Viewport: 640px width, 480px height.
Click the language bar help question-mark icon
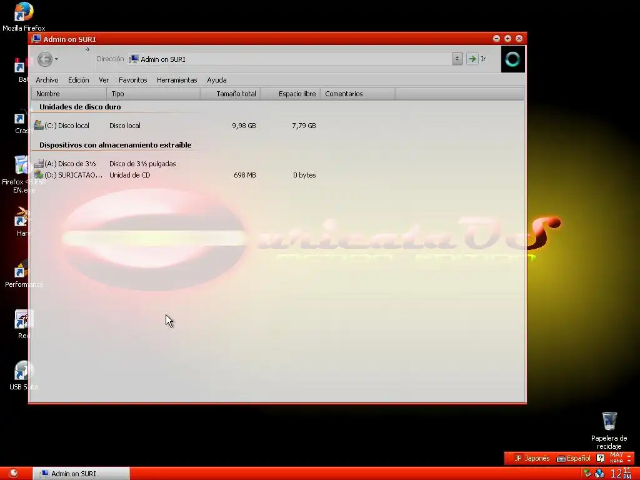(x=600, y=458)
